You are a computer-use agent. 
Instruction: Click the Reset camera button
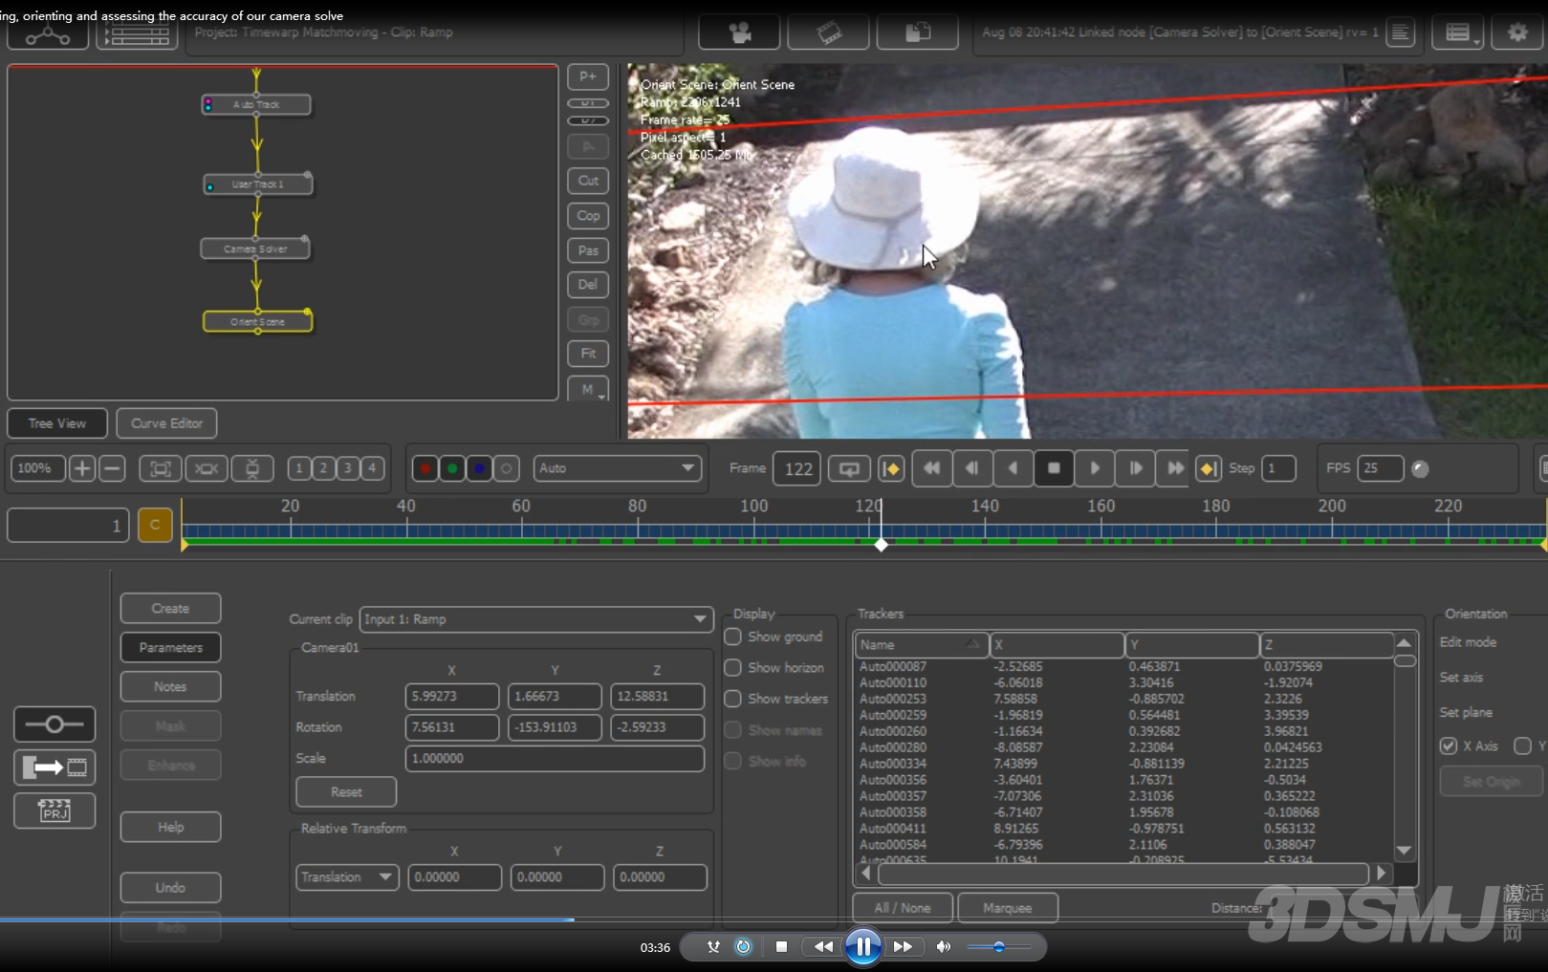tap(346, 791)
